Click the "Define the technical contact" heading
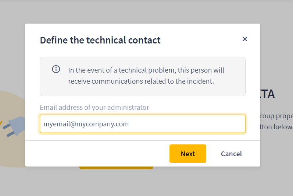The height and width of the screenshot is (196, 293). coord(100,40)
